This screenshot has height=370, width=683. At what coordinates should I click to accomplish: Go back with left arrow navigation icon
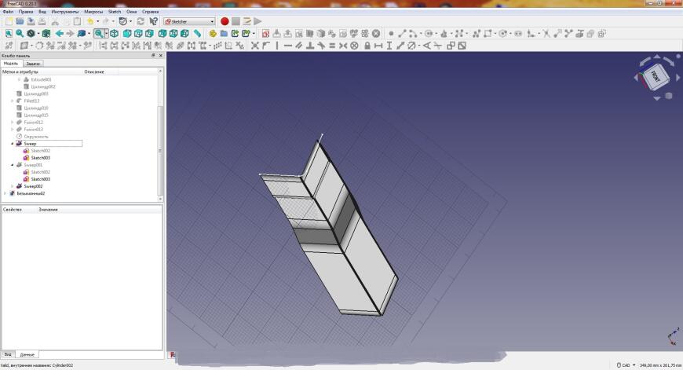click(x=59, y=34)
